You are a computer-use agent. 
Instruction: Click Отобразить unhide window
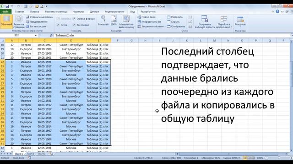(x=176, y=26)
